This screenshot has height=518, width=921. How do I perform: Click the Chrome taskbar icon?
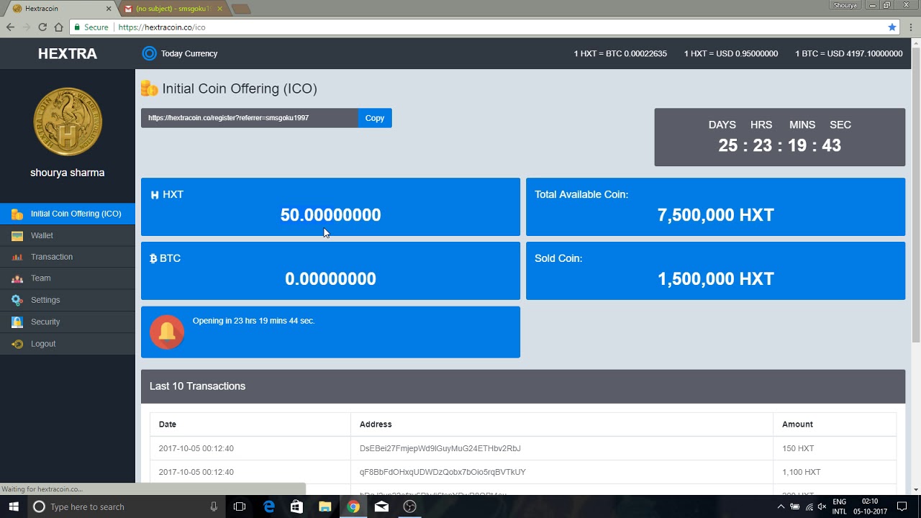tap(353, 506)
